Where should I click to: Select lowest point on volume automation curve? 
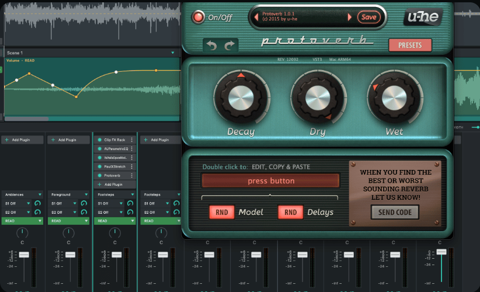point(76,97)
